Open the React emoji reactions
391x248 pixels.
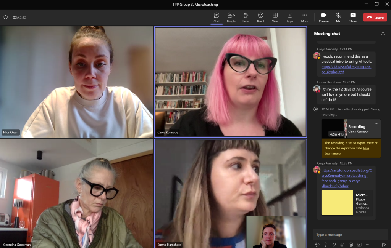[260, 18]
